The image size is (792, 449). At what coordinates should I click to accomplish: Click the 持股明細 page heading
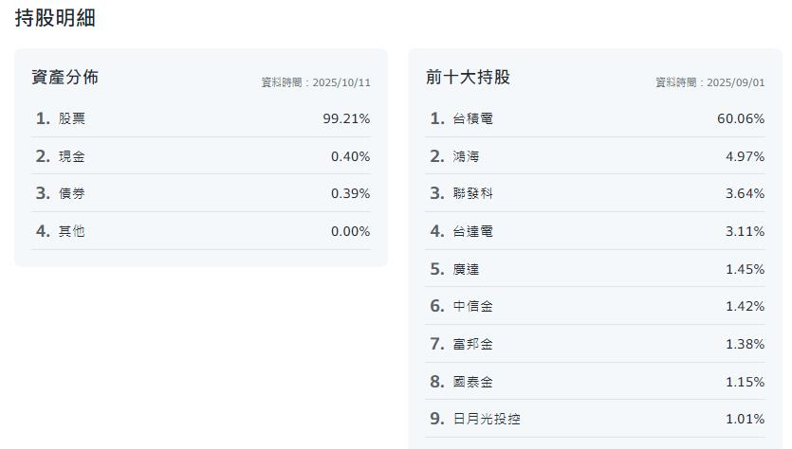(55, 18)
